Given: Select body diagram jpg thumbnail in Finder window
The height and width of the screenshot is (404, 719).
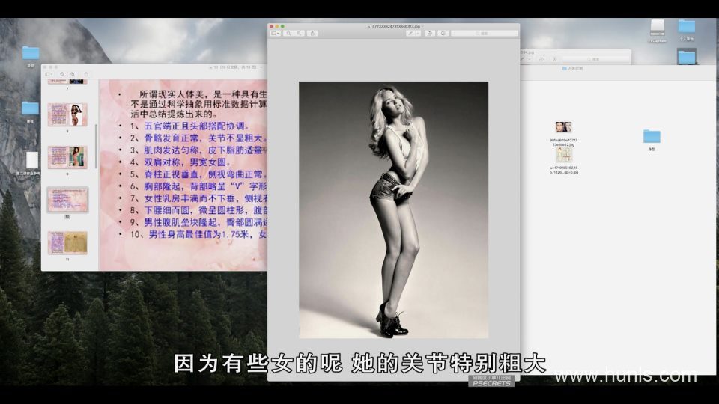Looking at the screenshot, I should (x=563, y=156).
